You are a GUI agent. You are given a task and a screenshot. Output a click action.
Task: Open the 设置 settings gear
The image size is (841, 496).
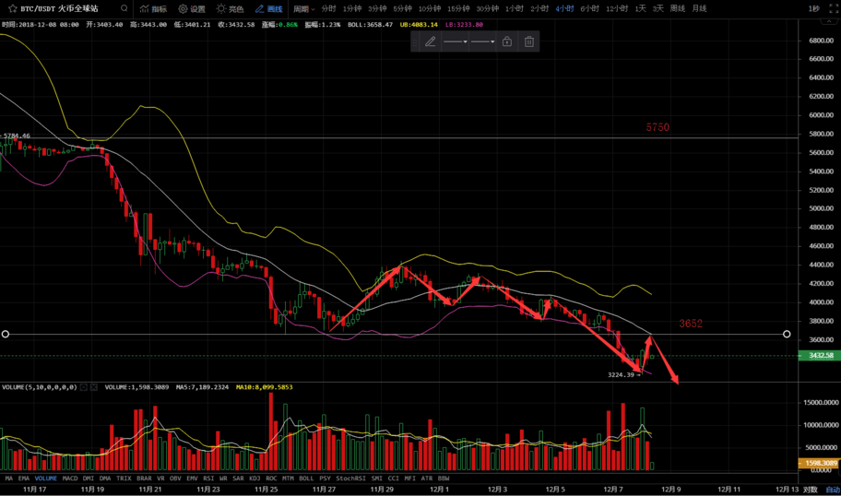tap(192, 8)
